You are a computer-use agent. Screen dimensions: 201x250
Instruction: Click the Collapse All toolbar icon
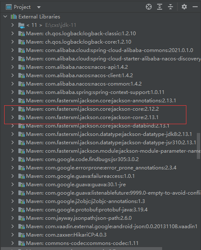[x=170, y=7]
